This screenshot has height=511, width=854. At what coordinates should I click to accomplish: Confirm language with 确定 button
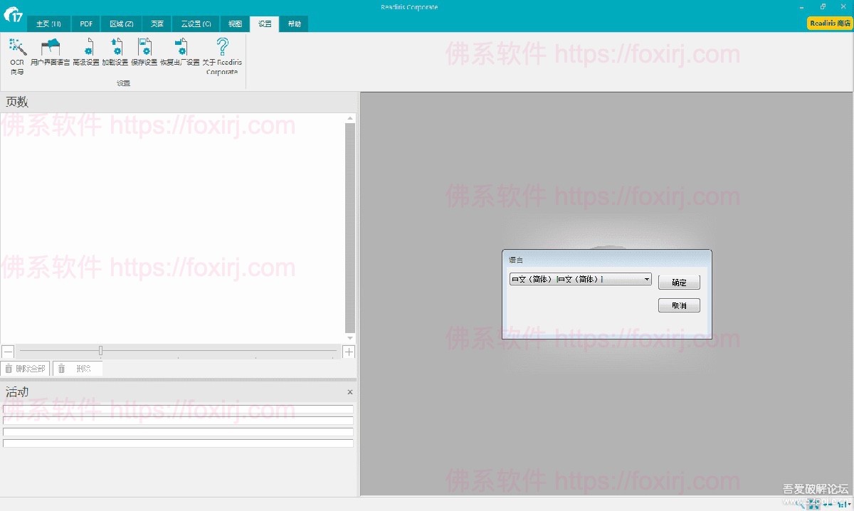679,283
